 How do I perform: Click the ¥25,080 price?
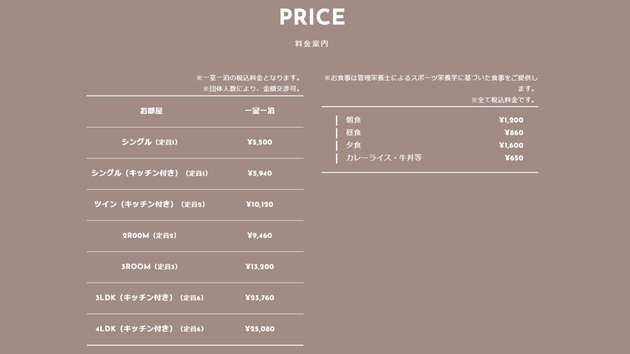(x=259, y=329)
